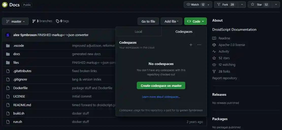Open the Apache-2.0 license link
282x130 pixels.
pyautogui.click(x=232, y=45)
